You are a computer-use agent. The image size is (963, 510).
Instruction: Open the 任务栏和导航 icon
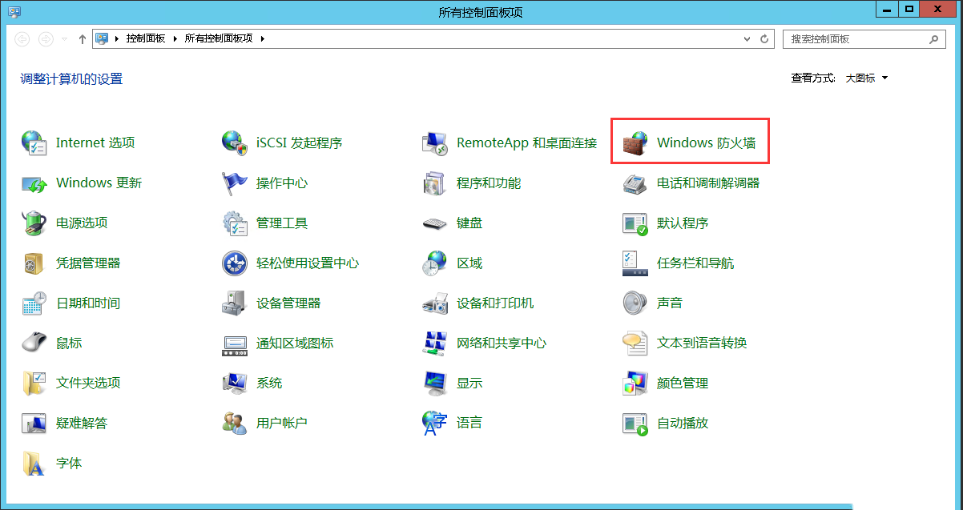click(x=635, y=263)
